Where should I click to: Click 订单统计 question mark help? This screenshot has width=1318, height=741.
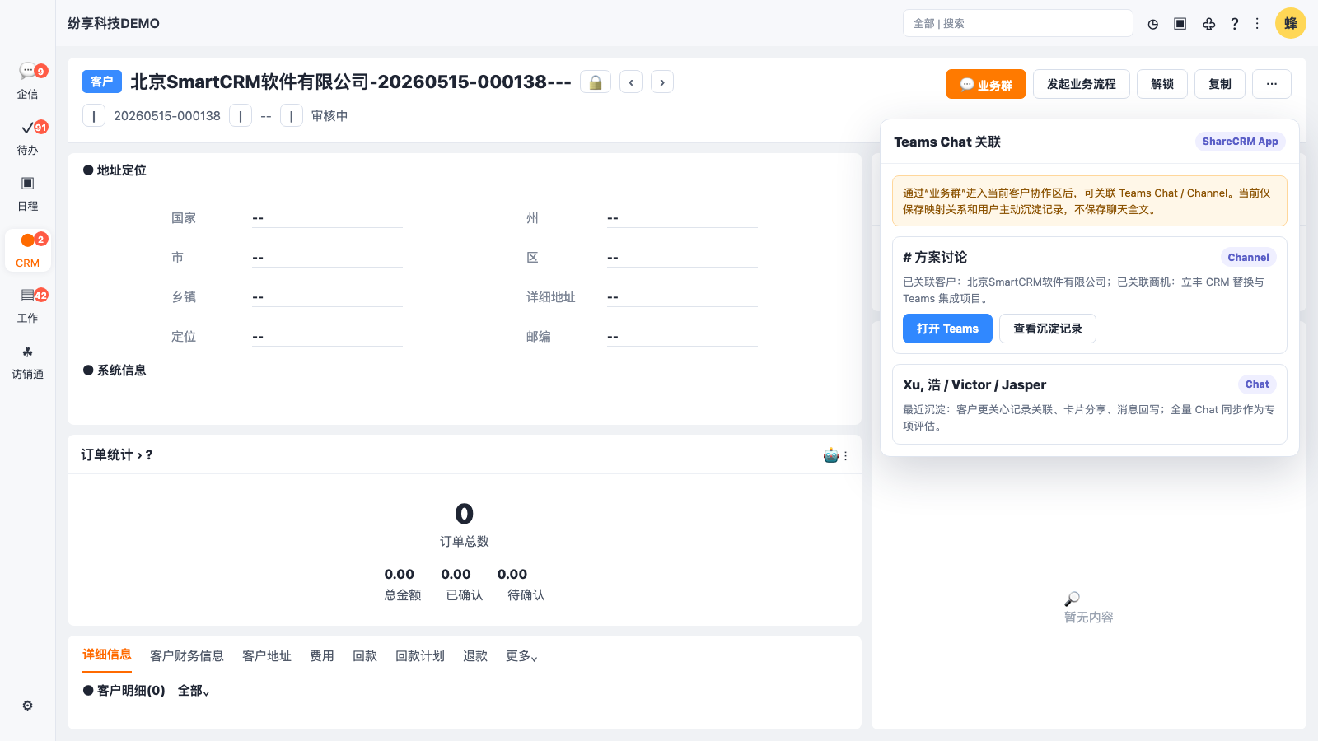tap(149, 455)
